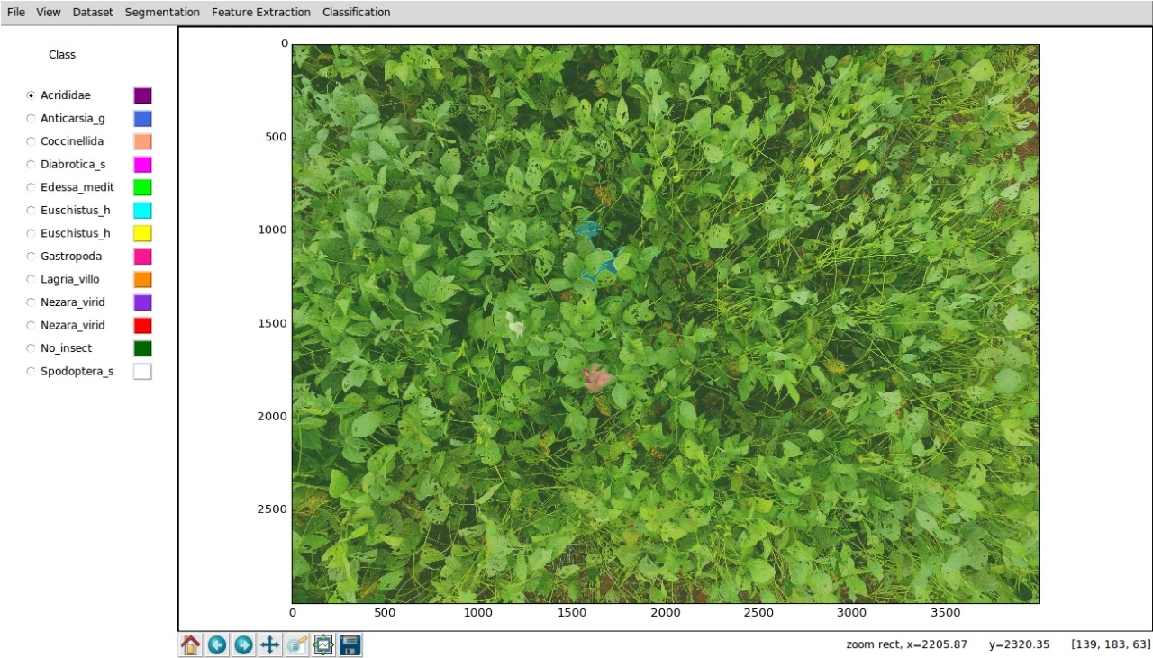
Task: Select the No_insect class option
Action: pyautogui.click(x=32, y=348)
